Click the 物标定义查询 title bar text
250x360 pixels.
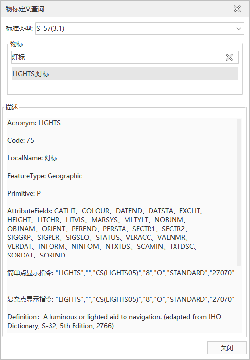25,9
